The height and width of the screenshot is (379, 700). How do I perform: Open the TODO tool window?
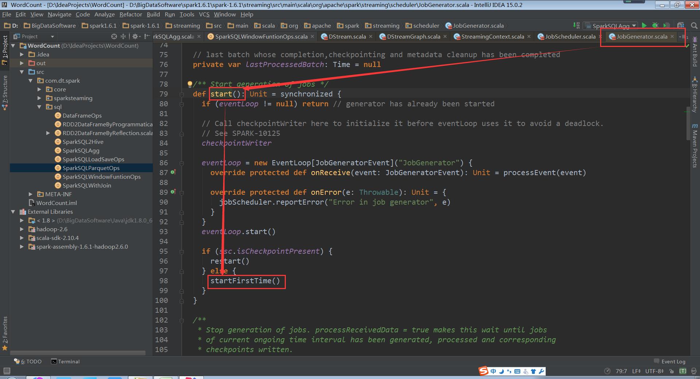(28, 362)
